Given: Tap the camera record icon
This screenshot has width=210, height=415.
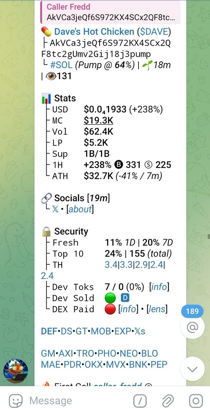Looking at the screenshot, I should [195, 401].
